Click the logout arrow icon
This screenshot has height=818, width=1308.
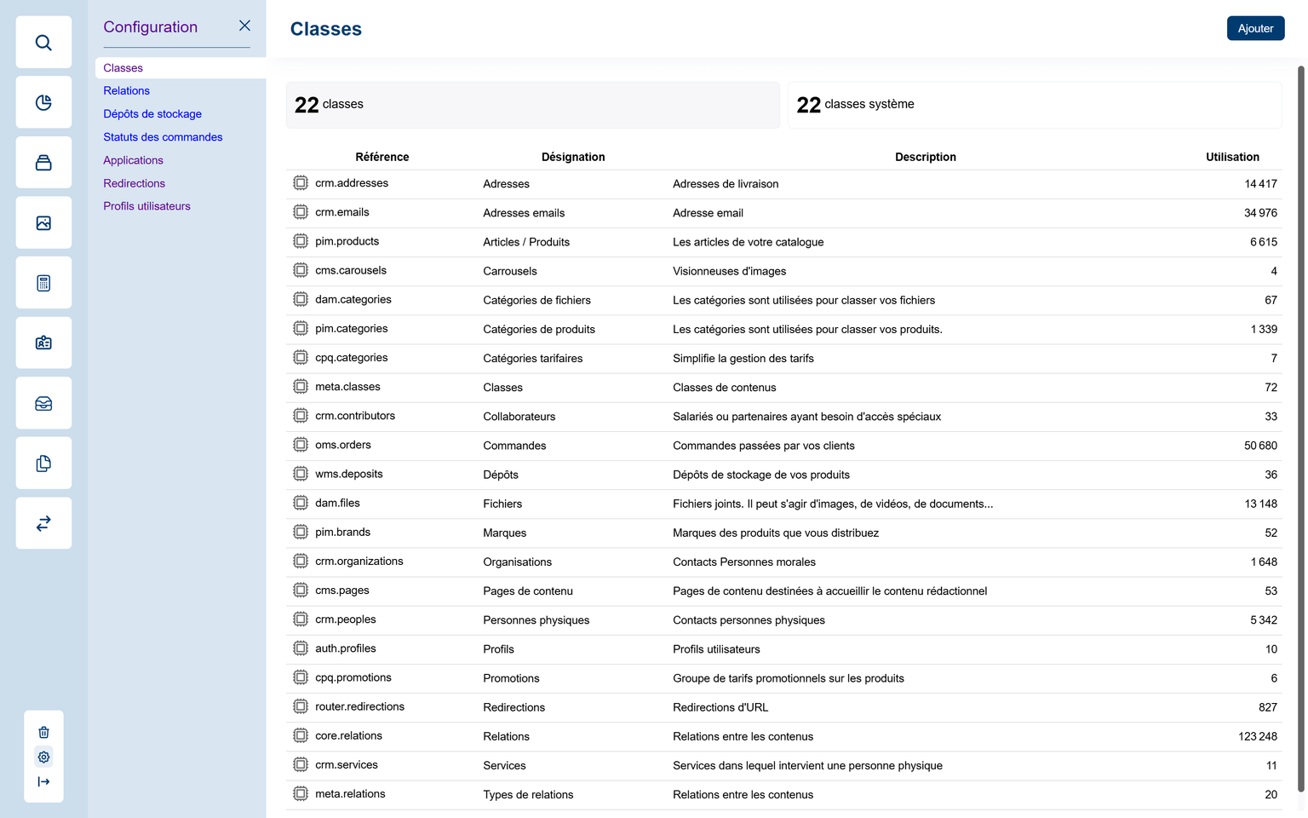(x=43, y=781)
